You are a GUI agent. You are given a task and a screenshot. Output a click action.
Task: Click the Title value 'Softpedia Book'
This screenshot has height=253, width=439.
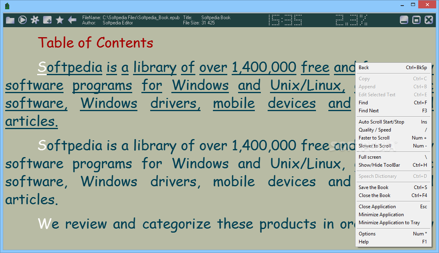point(216,18)
